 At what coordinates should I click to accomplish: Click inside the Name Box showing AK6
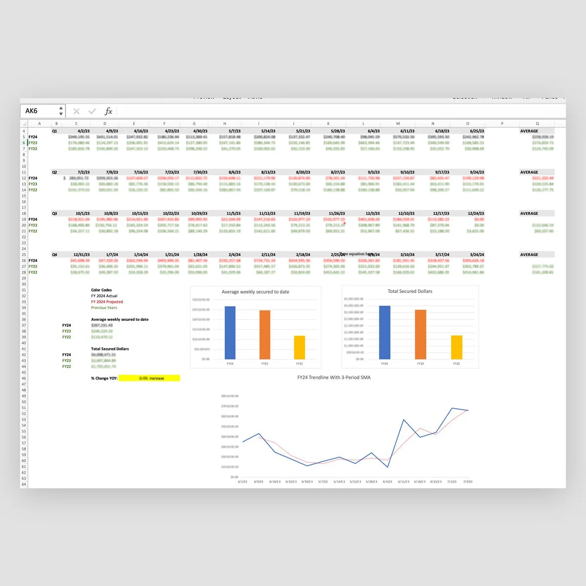pyautogui.click(x=39, y=111)
